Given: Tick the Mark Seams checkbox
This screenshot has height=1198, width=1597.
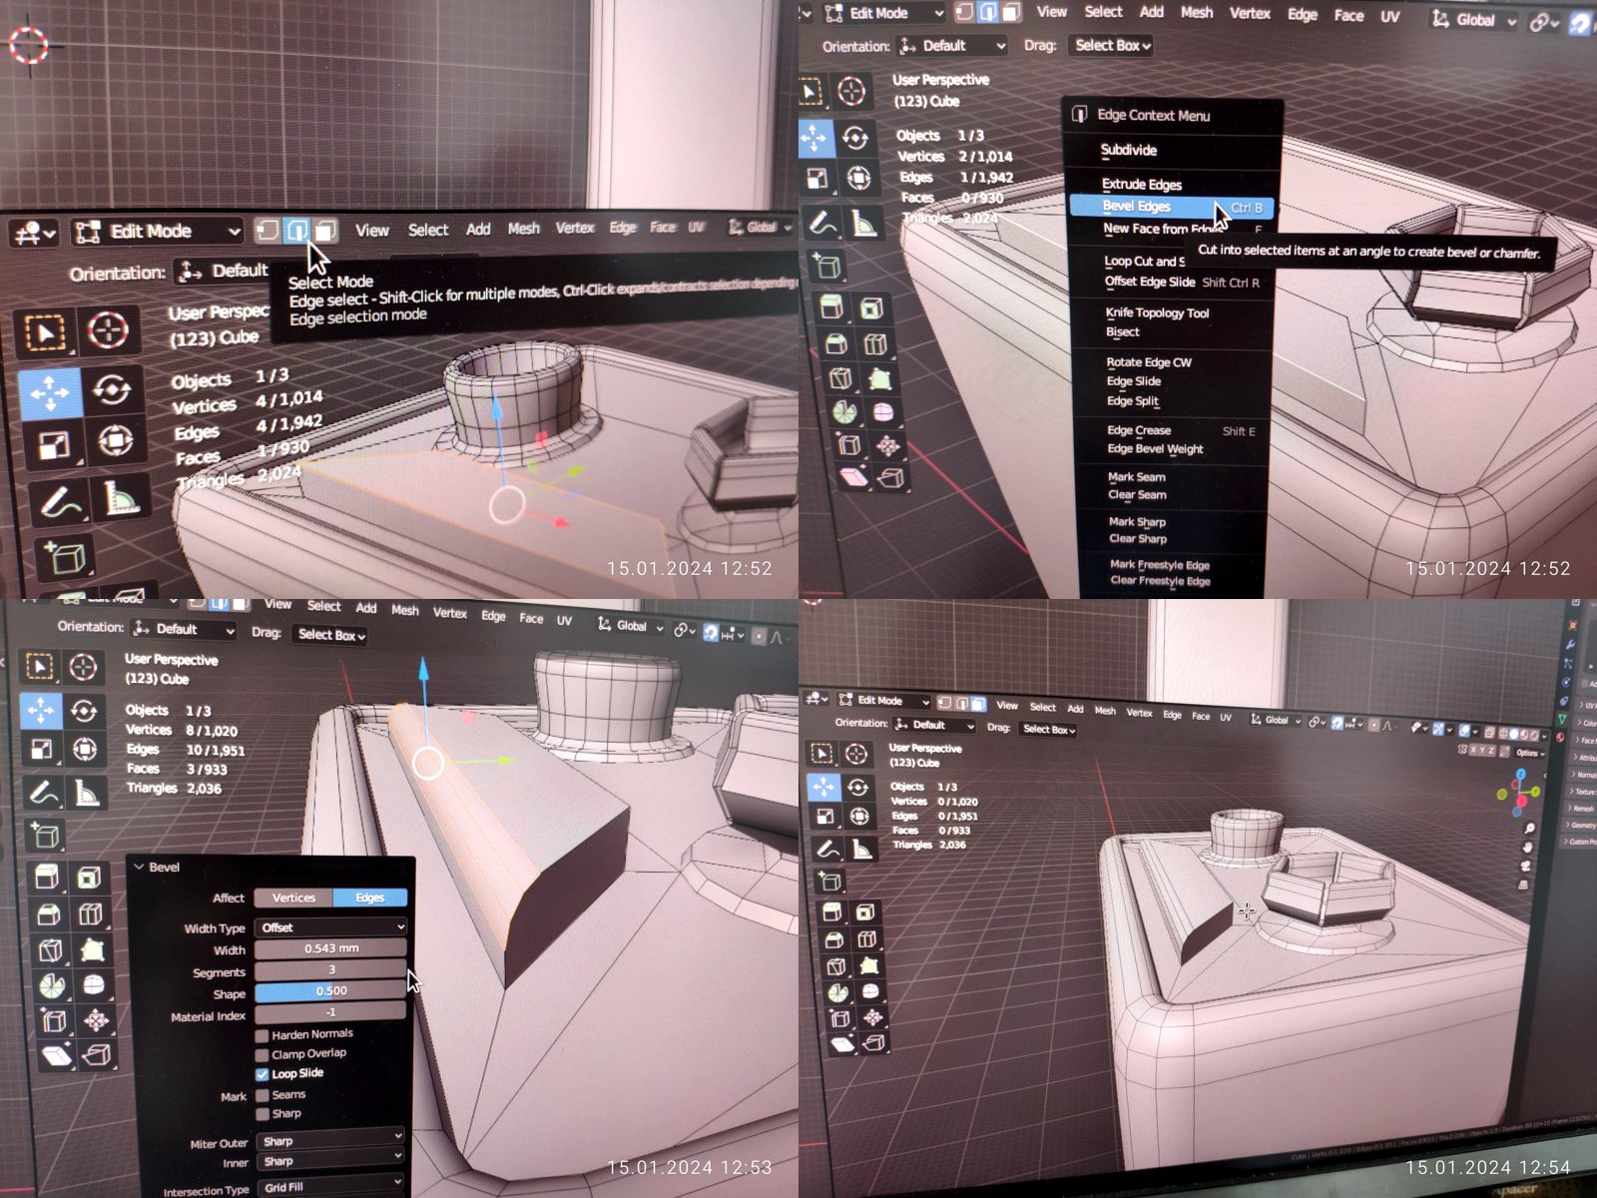Looking at the screenshot, I should [x=263, y=1095].
